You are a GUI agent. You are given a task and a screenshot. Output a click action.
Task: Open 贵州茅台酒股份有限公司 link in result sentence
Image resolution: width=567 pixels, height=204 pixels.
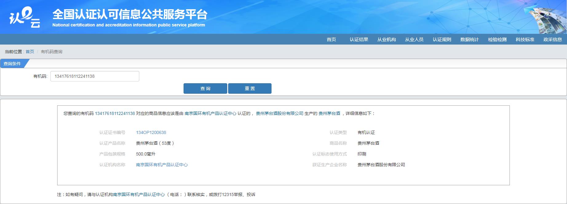click(x=280, y=113)
